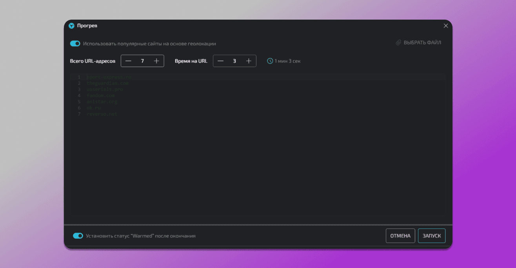Click the ОТМЕНА button
This screenshot has width=516, height=268.
click(400, 236)
